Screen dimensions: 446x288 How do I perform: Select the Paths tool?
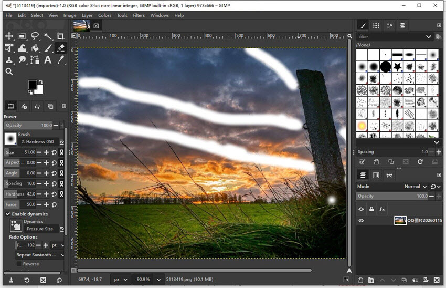pyautogui.click(x=35, y=60)
